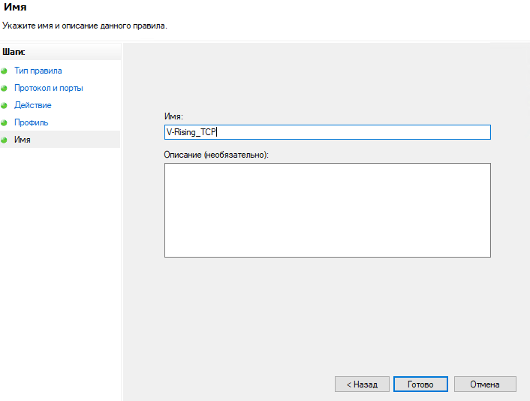
Task: Click the name field containing V-Rising_TCP
Action: [x=327, y=132]
